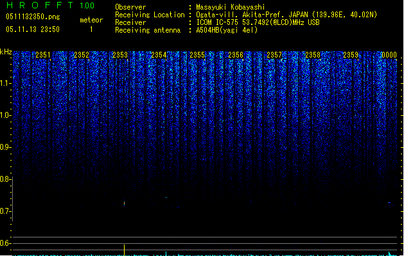Click the 0.9 kHz axis label
This screenshot has height=256, width=404.
click(5, 147)
